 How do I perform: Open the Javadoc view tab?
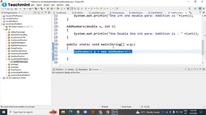[x=70, y=70]
